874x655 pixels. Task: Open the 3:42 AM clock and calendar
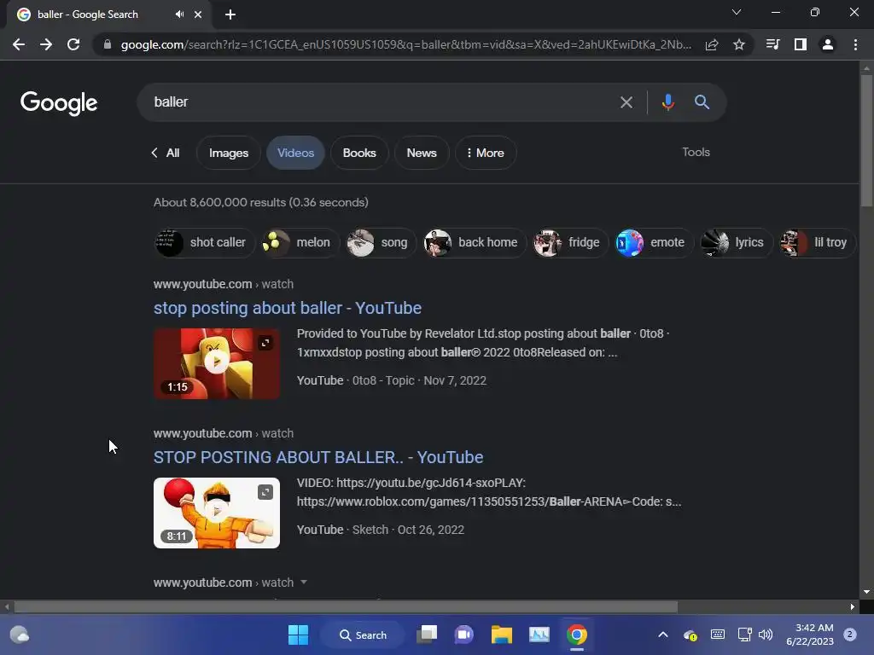[x=810, y=635]
